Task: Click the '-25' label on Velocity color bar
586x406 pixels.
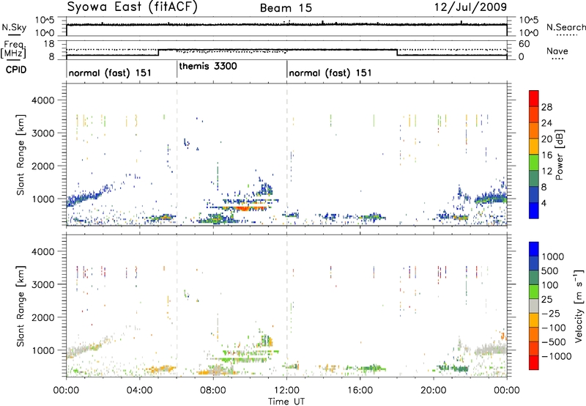Action: tap(551, 314)
